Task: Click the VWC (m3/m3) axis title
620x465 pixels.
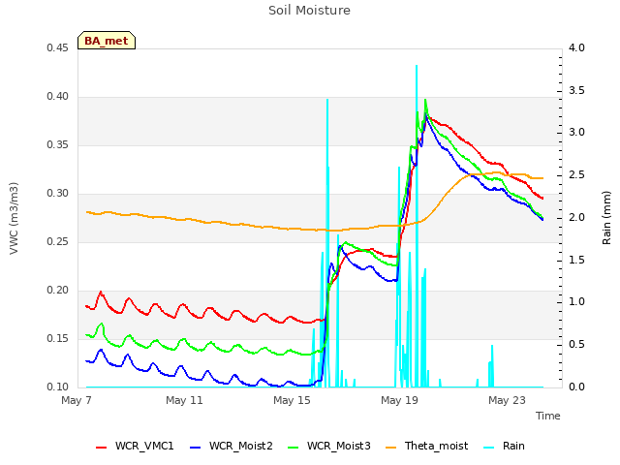Action: coord(14,218)
